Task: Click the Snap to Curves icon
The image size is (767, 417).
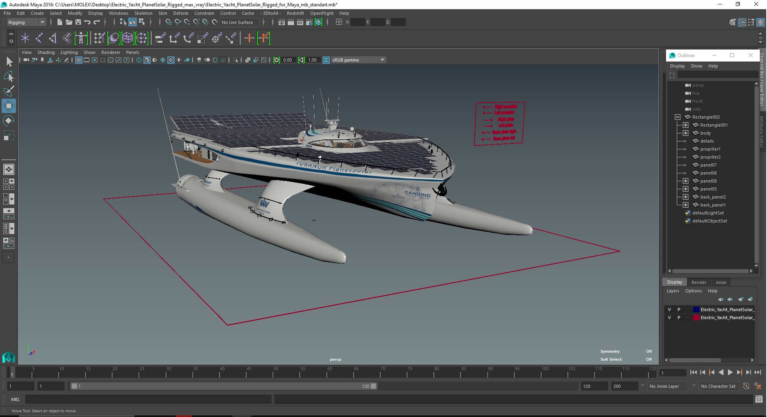Action: [x=178, y=22]
